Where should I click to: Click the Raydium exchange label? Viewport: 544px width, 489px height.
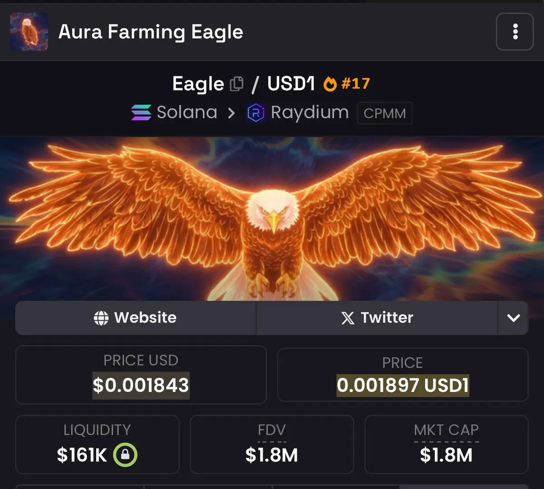click(310, 112)
